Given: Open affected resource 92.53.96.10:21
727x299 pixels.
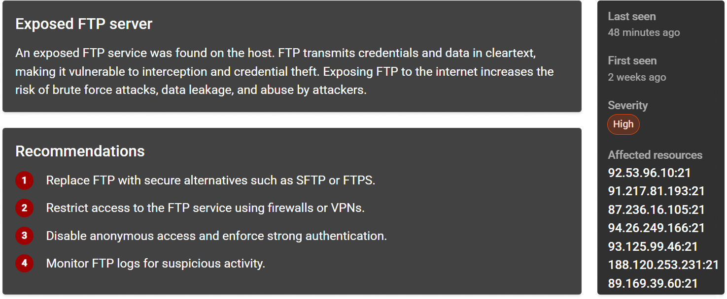Looking at the screenshot, I should 649,173.
